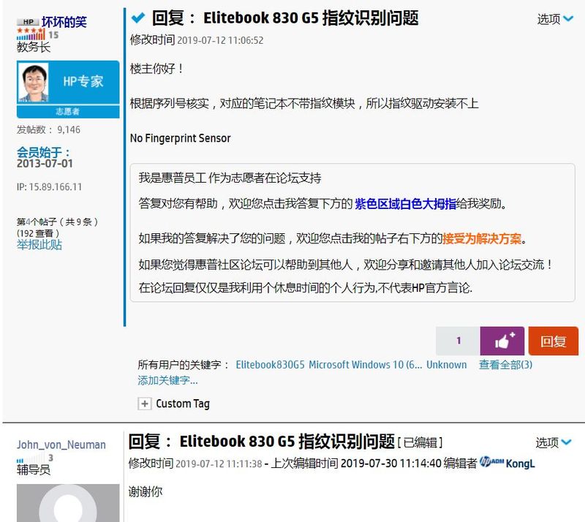585x522 pixels.
Task: Click the 第4个帖子（共9条） text
Action: pos(57,222)
